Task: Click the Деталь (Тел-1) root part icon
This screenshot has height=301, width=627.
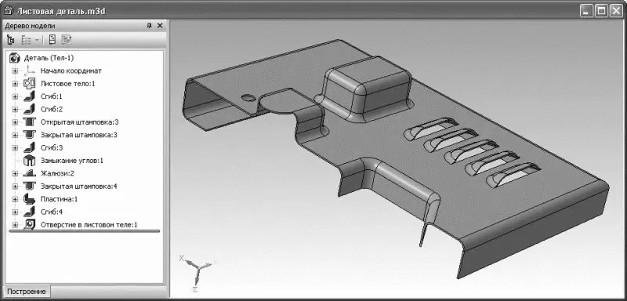Action: coord(14,58)
